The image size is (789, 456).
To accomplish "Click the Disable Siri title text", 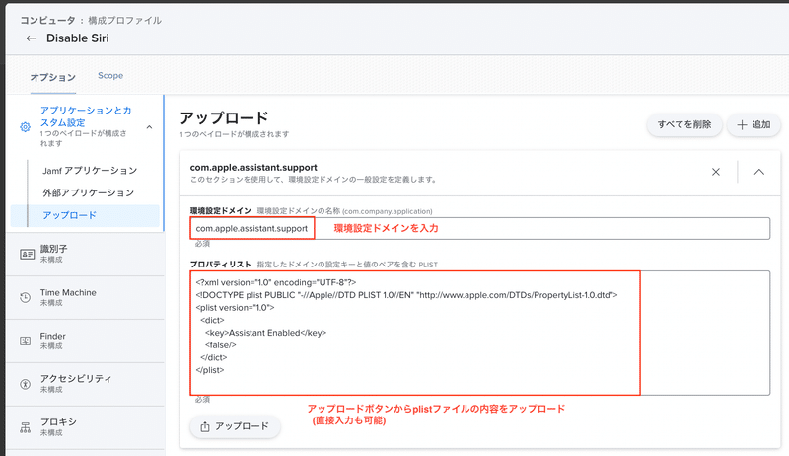I will [x=78, y=38].
